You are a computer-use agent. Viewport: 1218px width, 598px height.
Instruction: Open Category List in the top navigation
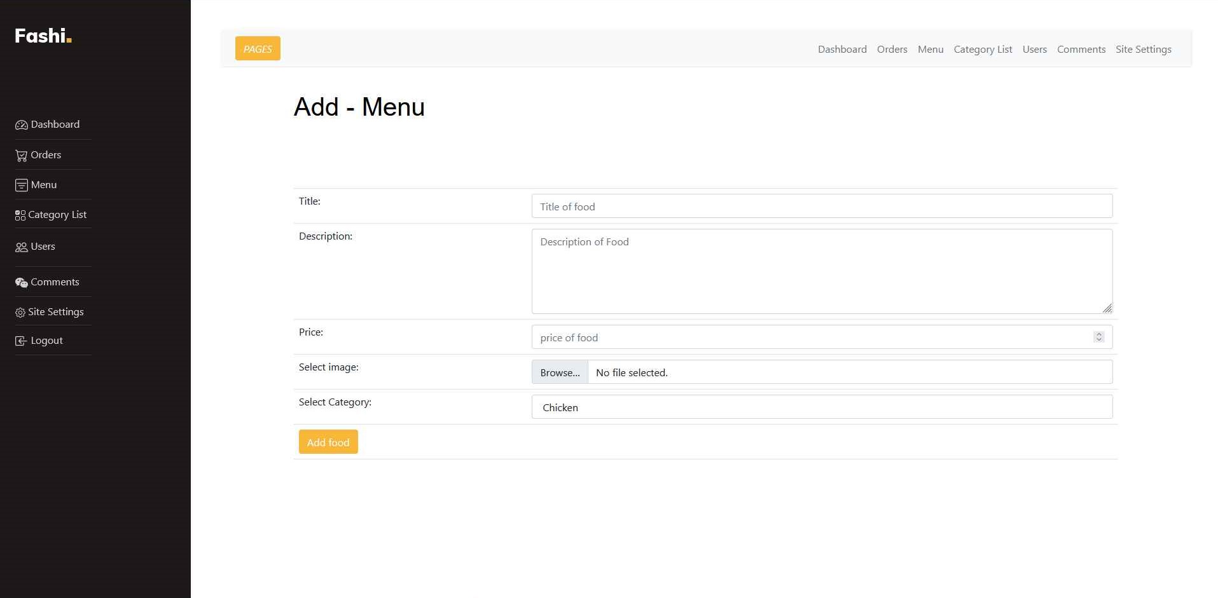pyautogui.click(x=982, y=50)
